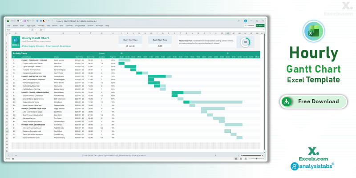Click the Comments button in the ribbon

tap(250, 26)
